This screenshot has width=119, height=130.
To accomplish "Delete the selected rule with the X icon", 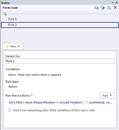I will point(115,7).
